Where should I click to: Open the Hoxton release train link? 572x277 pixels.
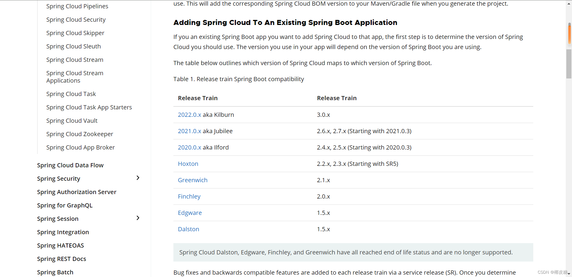tap(188, 164)
